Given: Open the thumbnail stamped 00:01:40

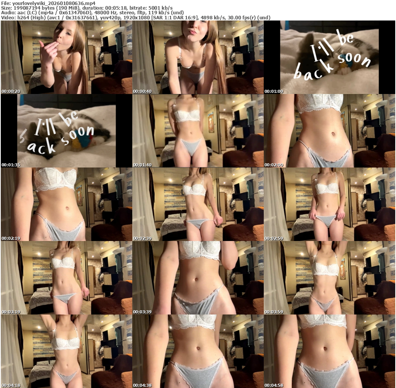Looking at the screenshot, I should click(x=198, y=131).
